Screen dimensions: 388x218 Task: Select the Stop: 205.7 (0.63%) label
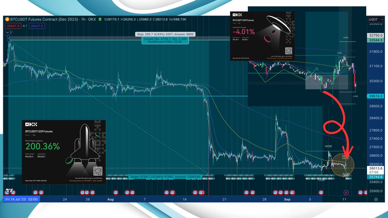[x=165, y=34]
